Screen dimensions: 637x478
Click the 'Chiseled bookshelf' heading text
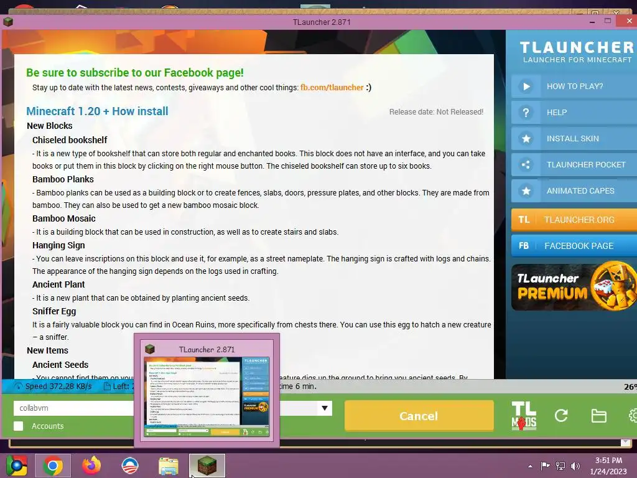[x=70, y=140]
